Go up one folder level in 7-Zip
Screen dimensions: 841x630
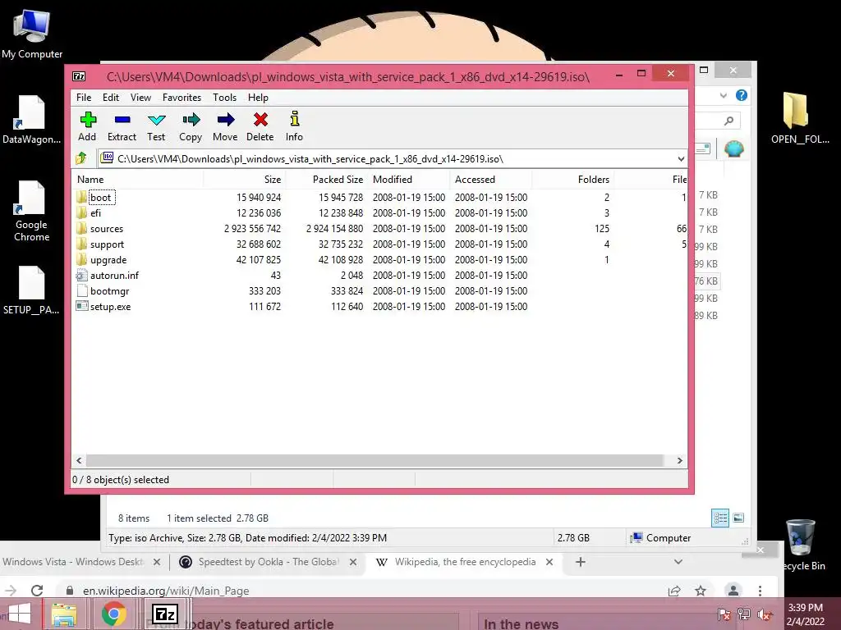[81, 158]
